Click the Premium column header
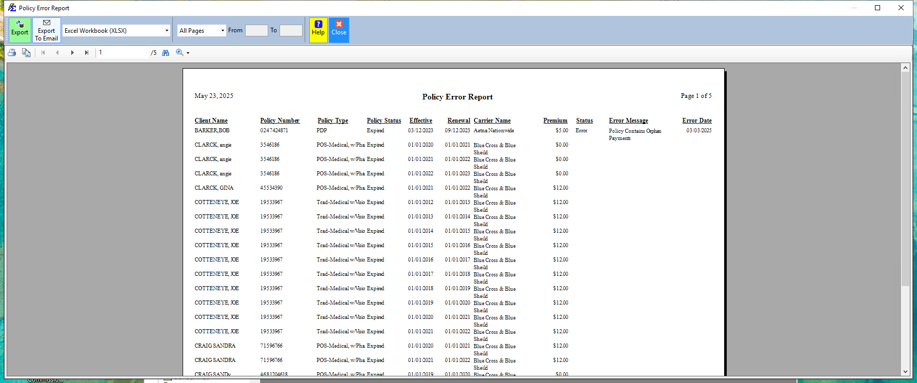Image resolution: width=917 pixels, height=383 pixels. [555, 120]
